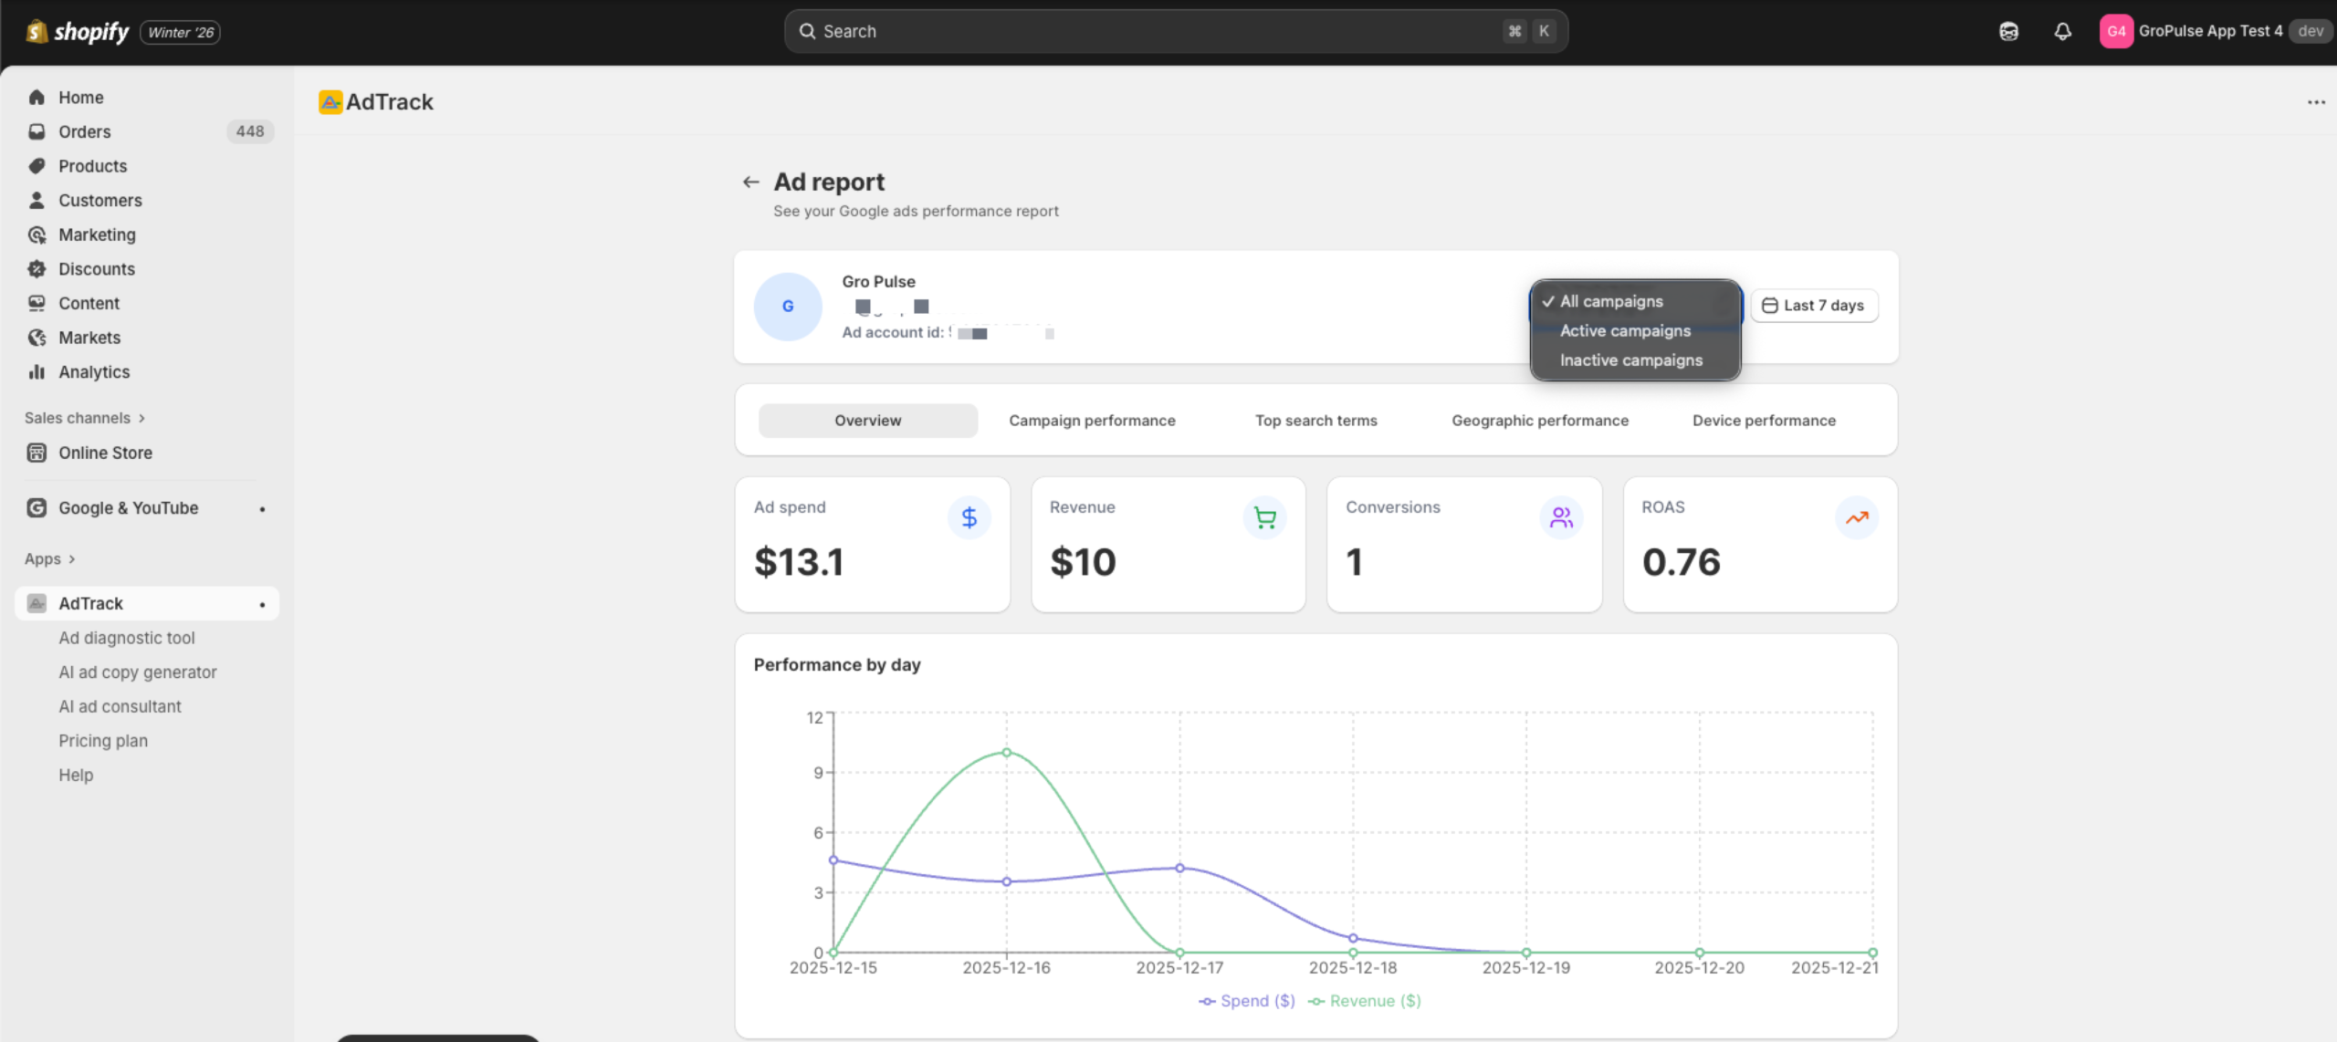Click the Revenue shopping cart icon
This screenshot has width=2337, height=1042.
tap(1264, 517)
